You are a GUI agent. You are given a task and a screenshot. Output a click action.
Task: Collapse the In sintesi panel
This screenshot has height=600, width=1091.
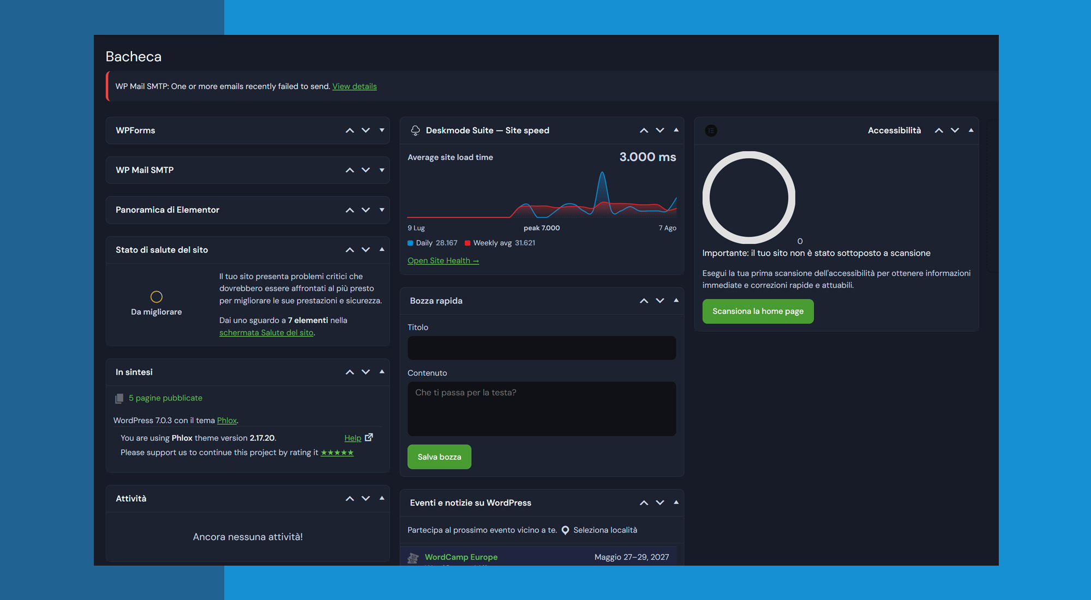pyautogui.click(x=382, y=371)
